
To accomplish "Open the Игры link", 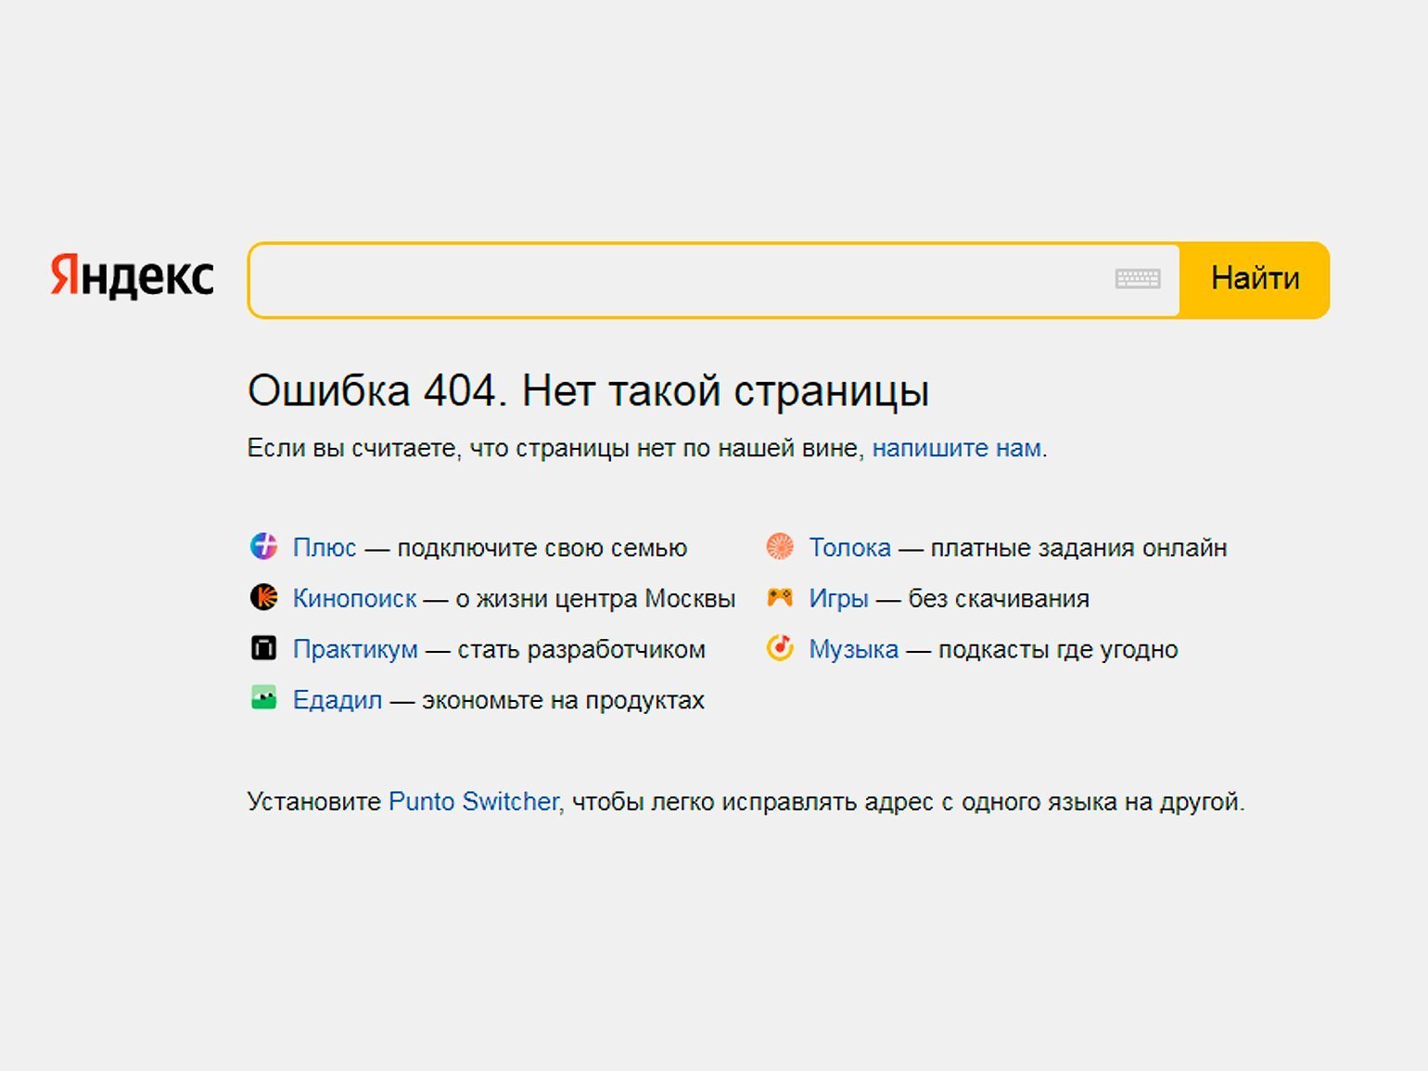I will (838, 598).
